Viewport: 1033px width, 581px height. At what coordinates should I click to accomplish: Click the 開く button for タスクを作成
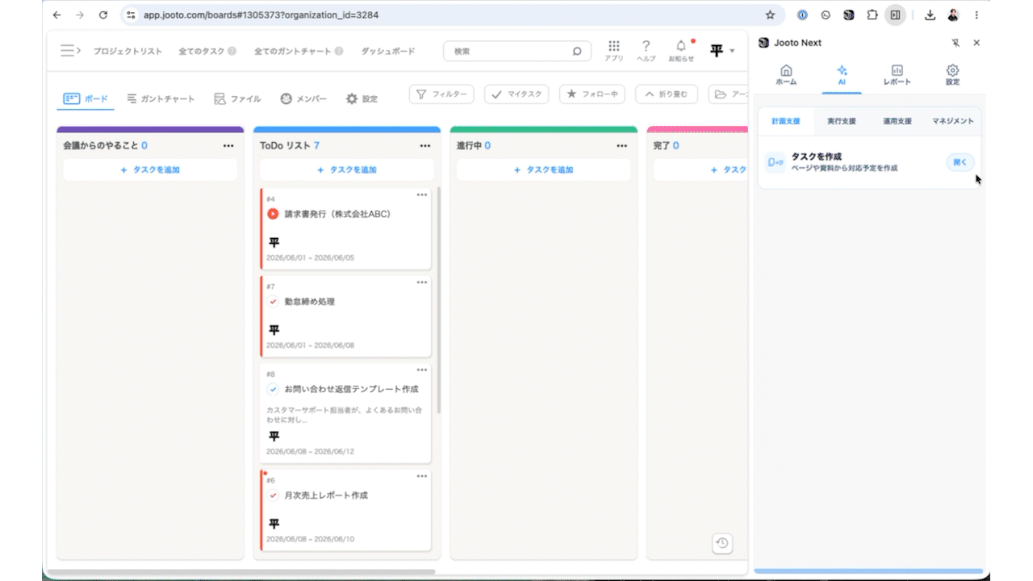tap(960, 162)
